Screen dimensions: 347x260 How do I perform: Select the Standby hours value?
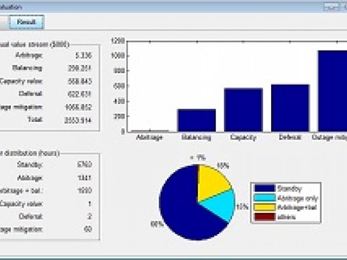click(x=84, y=165)
